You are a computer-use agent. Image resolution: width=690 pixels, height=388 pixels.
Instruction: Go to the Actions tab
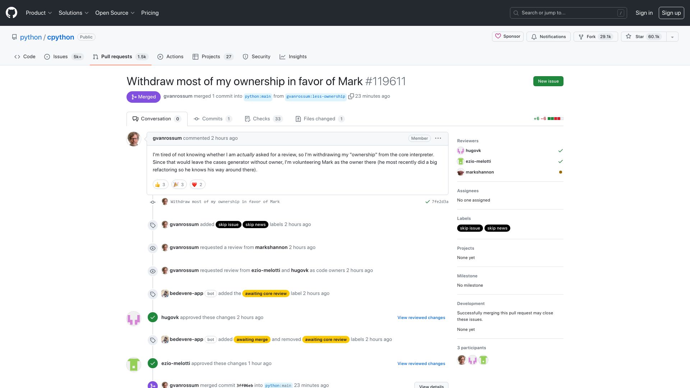point(170,57)
